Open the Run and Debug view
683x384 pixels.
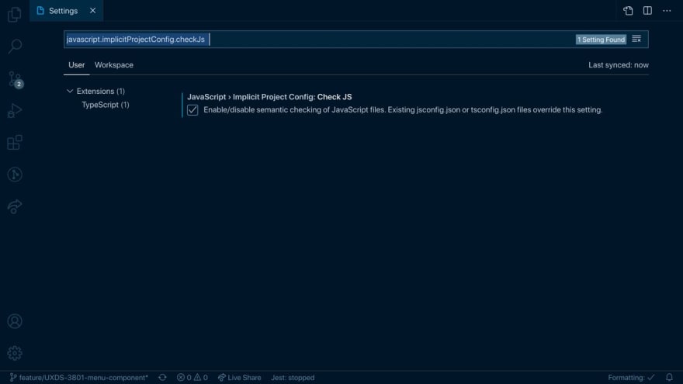click(x=15, y=111)
